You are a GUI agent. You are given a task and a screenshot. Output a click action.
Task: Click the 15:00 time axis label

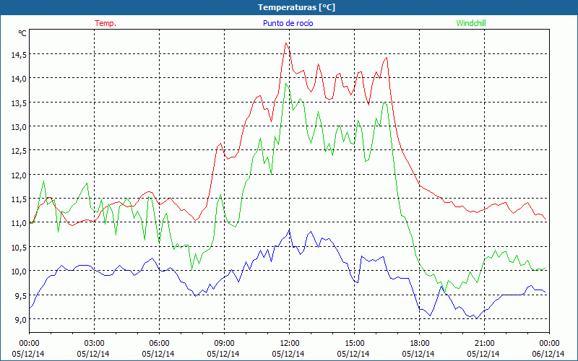coord(354,344)
